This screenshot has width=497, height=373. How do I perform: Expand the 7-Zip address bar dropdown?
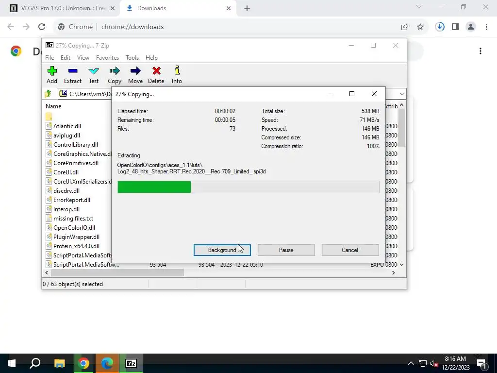tap(402, 94)
